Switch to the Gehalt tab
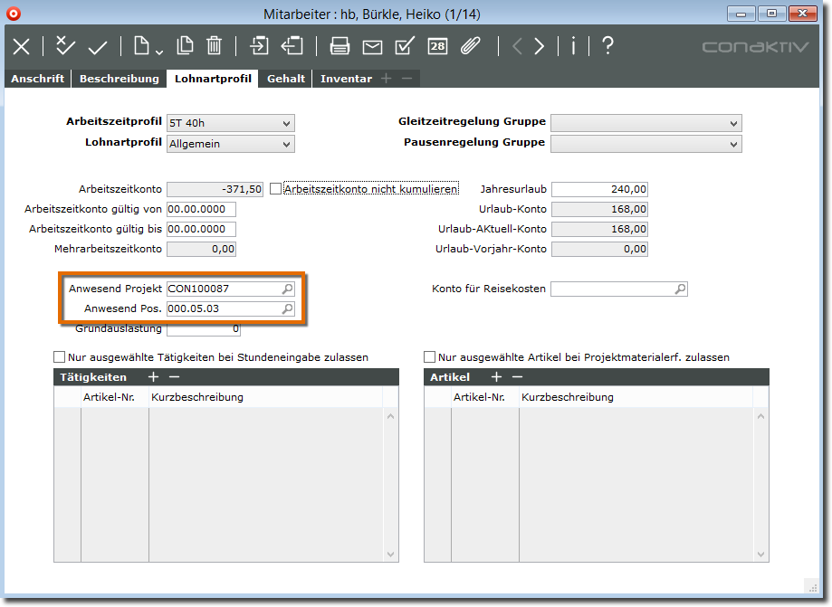The width and height of the screenshot is (832, 607). click(286, 79)
